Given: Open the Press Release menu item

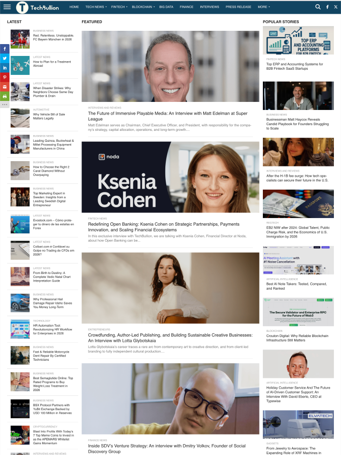Looking at the screenshot, I should [238, 7].
